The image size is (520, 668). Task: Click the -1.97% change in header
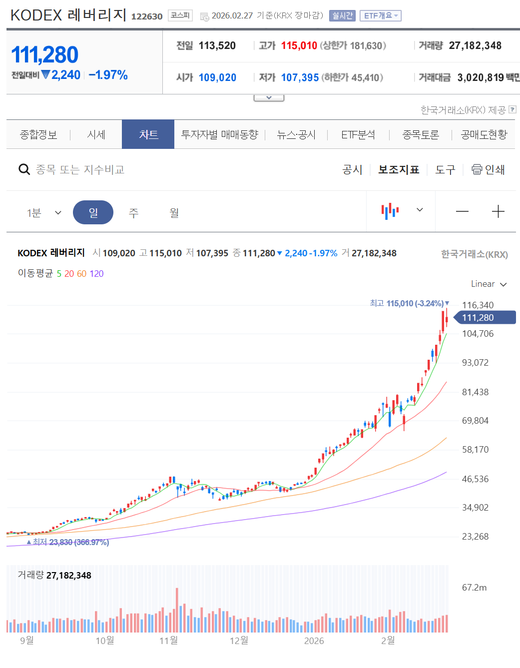(x=108, y=75)
